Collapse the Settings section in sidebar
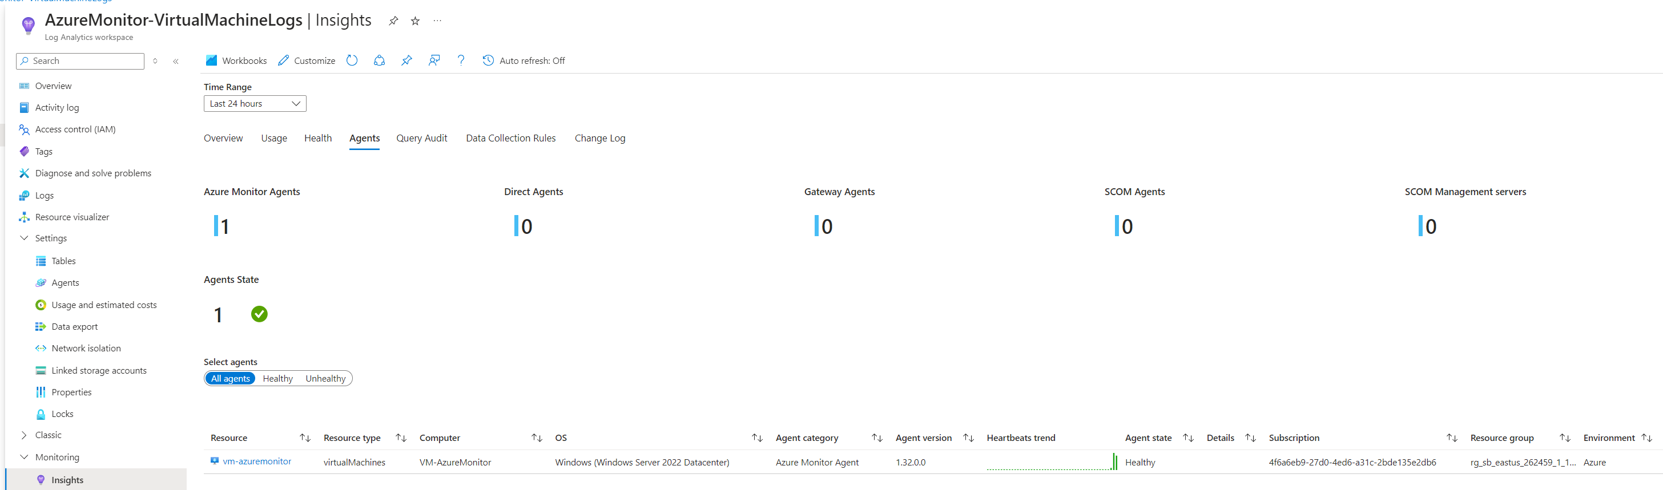This screenshot has height=490, width=1663. click(25, 238)
